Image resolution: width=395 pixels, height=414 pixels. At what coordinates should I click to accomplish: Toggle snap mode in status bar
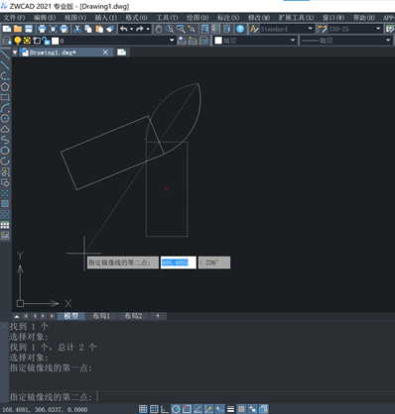click(x=143, y=409)
